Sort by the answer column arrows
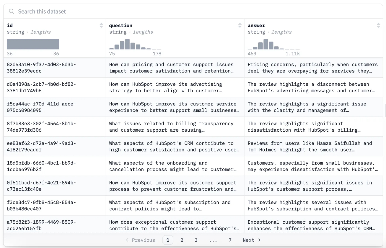Image resolution: width=386 pixels, height=248 pixels. click(379, 25)
